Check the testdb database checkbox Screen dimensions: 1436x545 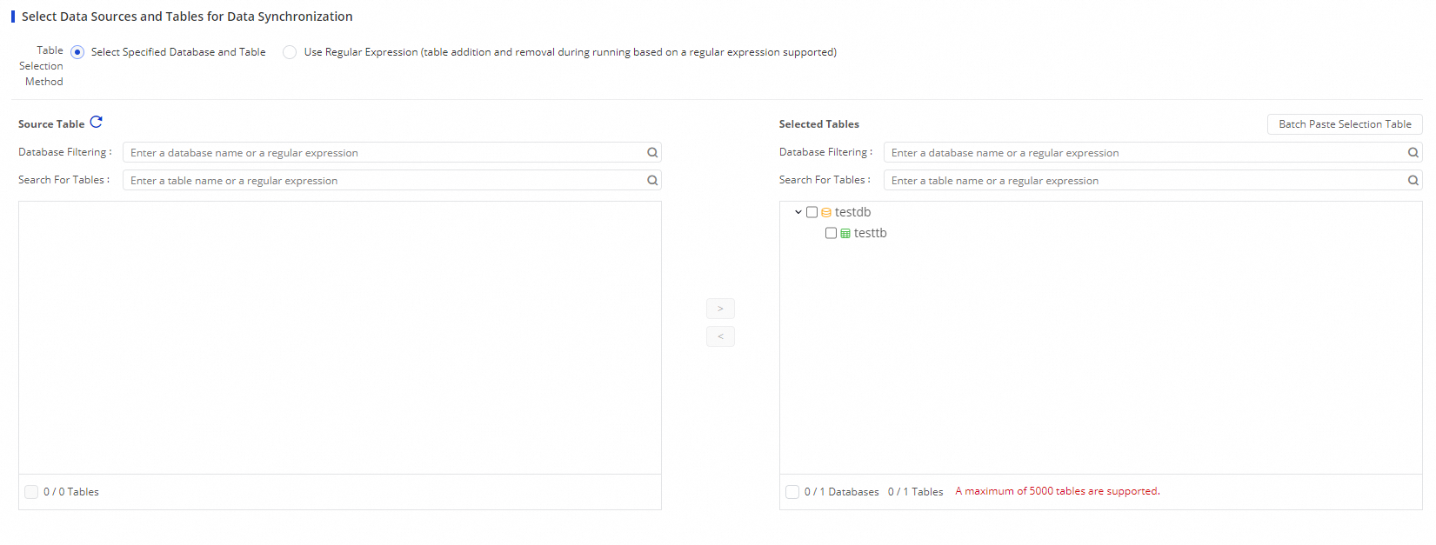812,212
